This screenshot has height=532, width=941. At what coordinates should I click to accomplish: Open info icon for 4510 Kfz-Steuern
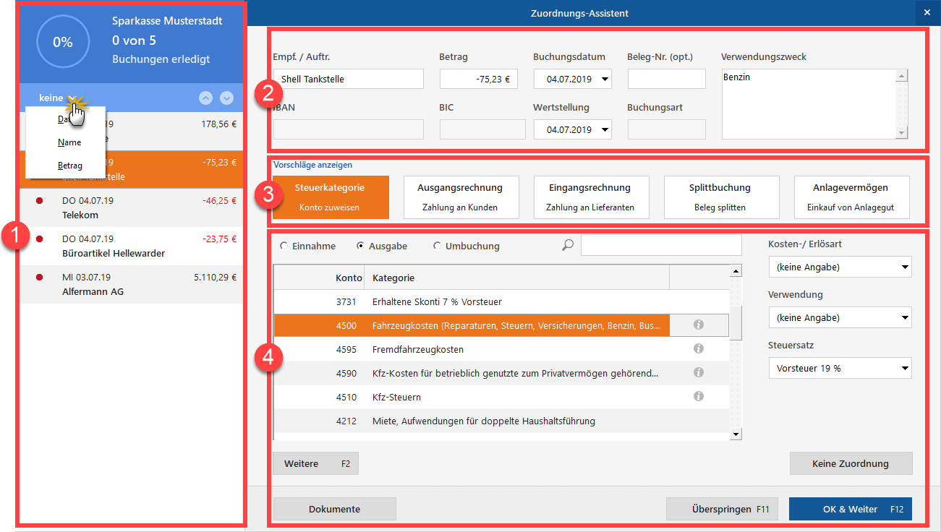tap(699, 397)
